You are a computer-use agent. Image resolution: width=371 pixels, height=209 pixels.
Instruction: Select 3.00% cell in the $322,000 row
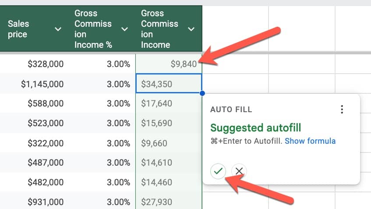tap(102, 143)
